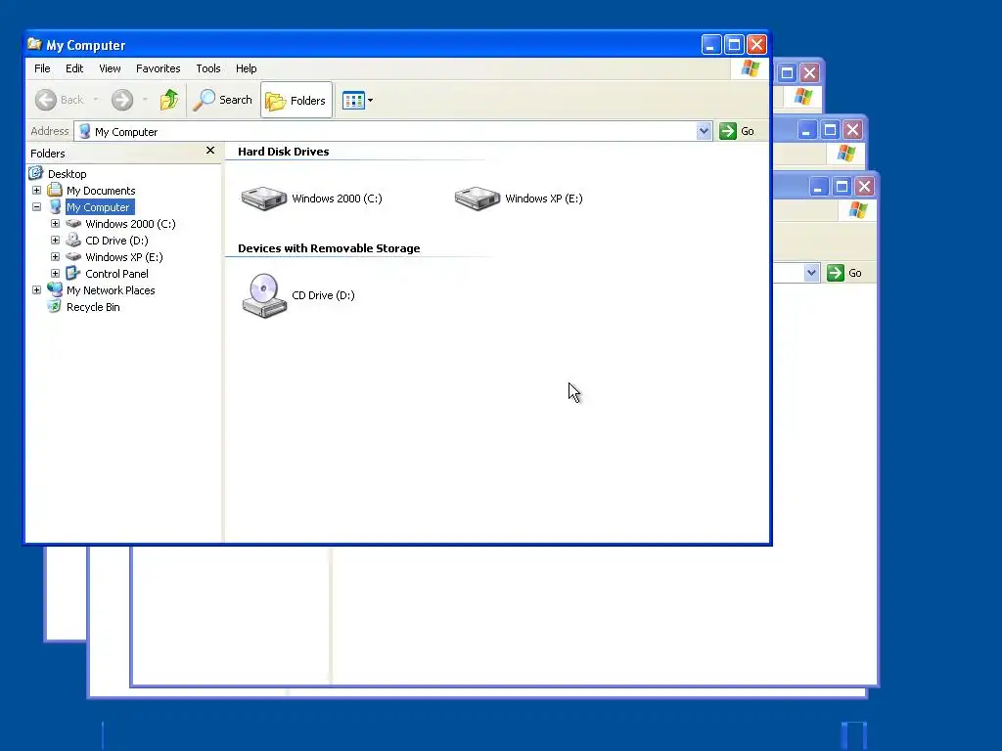Open Forward history dropdown arrow
The height and width of the screenshot is (751, 1002).
[145, 100]
